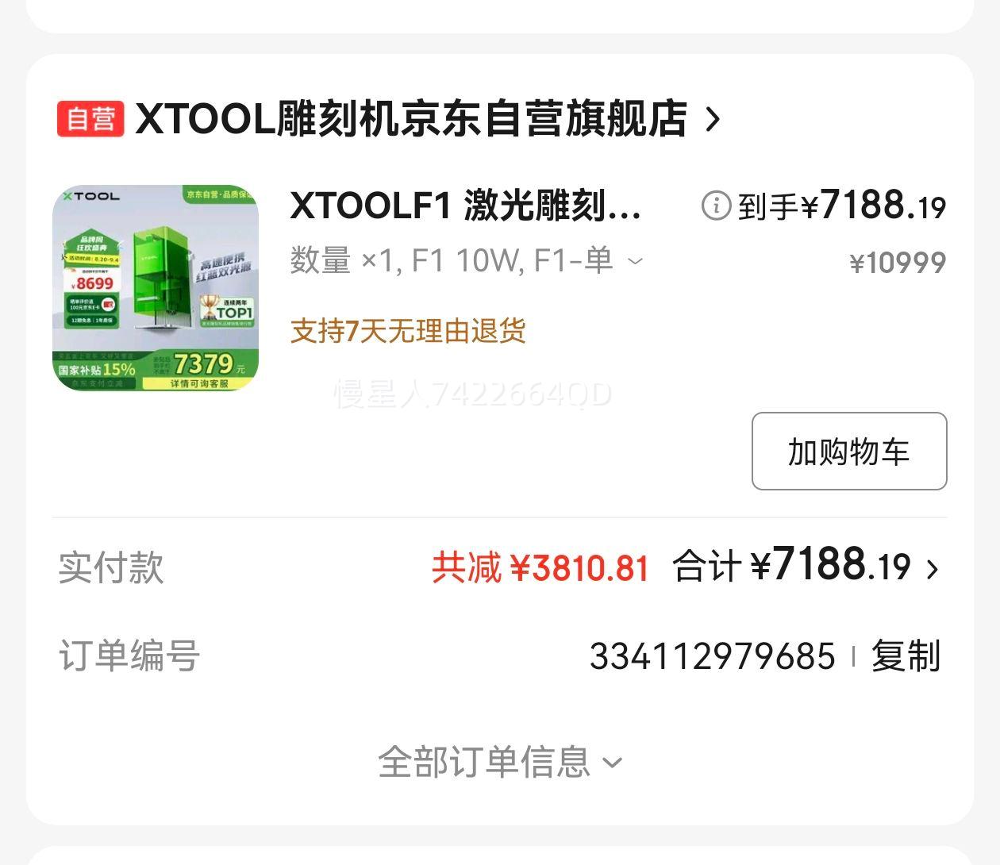
Task: Tap the 实付款 label
Action: (x=111, y=568)
